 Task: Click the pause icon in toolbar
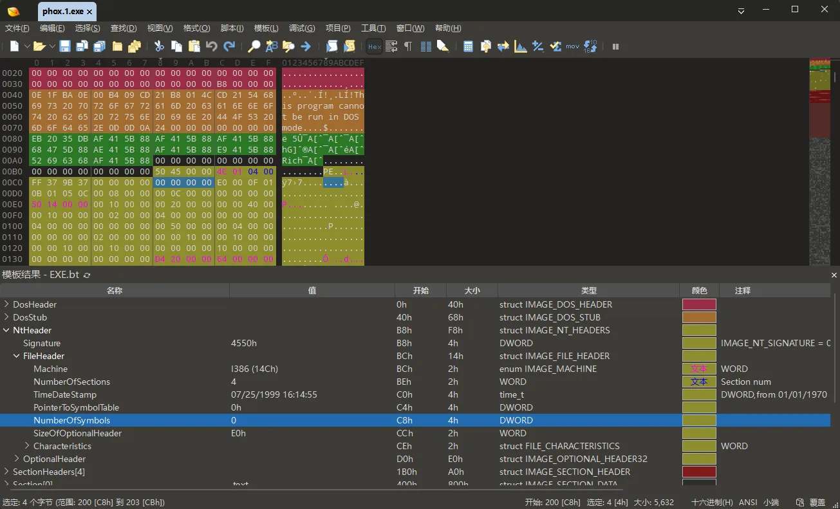tap(615, 46)
